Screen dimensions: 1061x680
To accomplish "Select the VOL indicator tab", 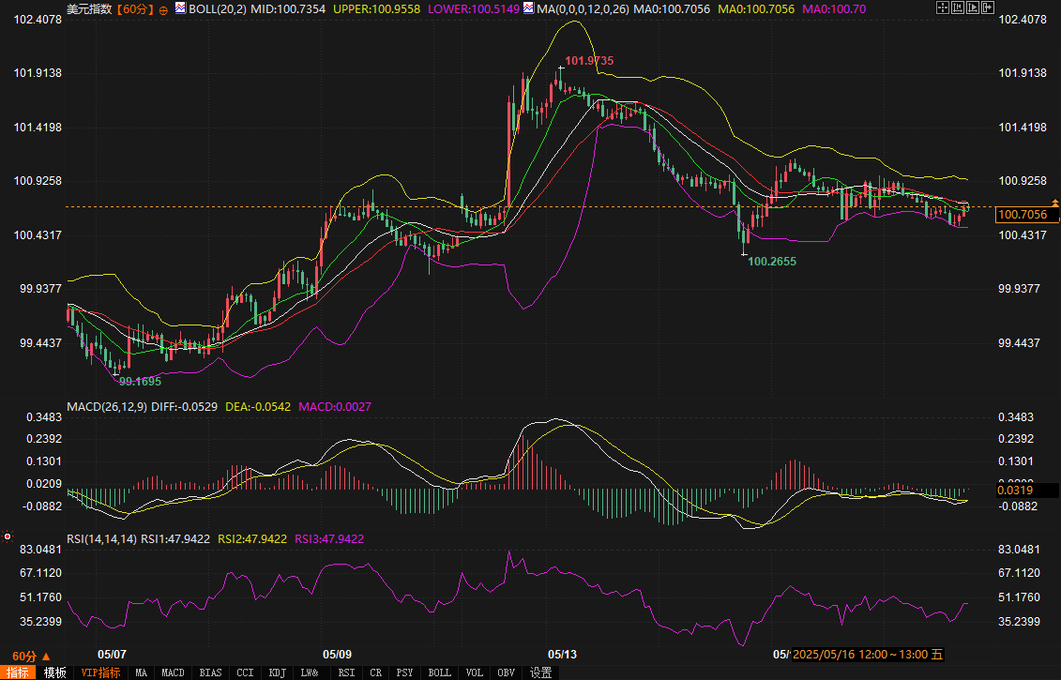I will (475, 672).
